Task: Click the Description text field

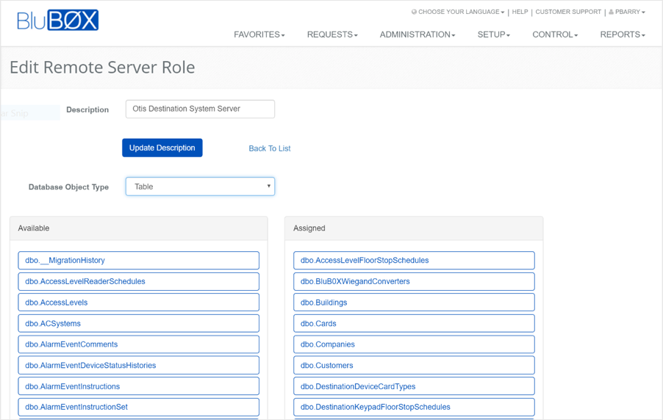Action: pyautogui.click(x=200, y=109)
